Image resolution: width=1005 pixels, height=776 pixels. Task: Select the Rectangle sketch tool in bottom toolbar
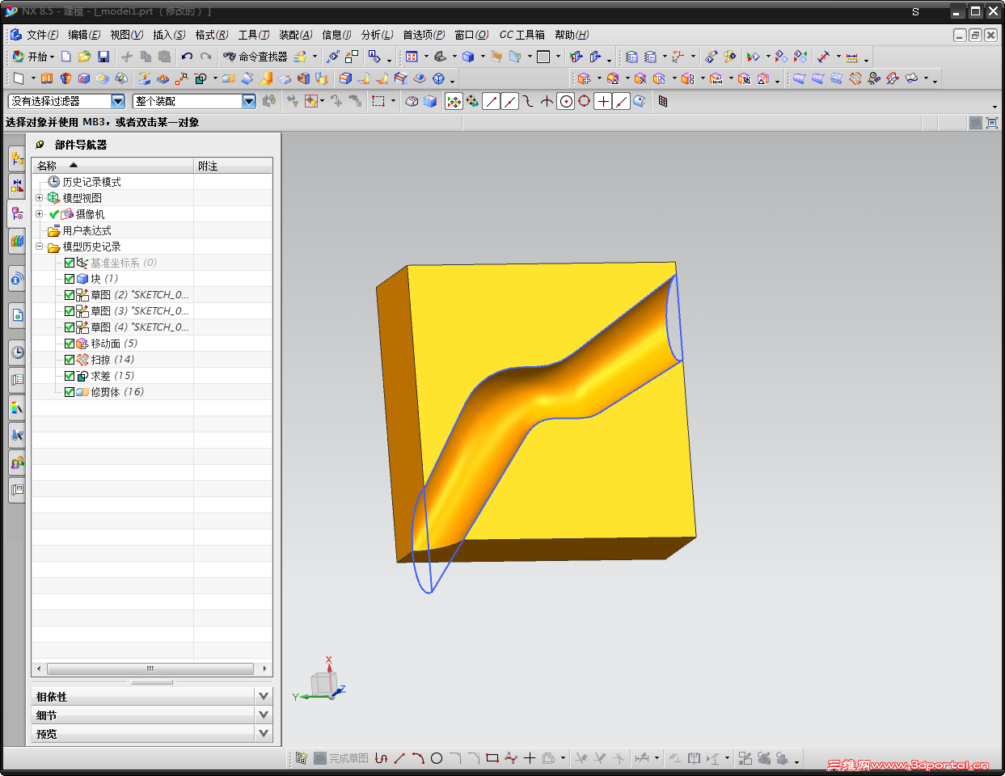pyautogui.click(x=492, y=758)
